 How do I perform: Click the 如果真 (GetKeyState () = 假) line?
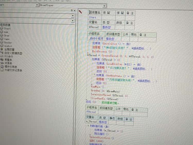point(116,76)
